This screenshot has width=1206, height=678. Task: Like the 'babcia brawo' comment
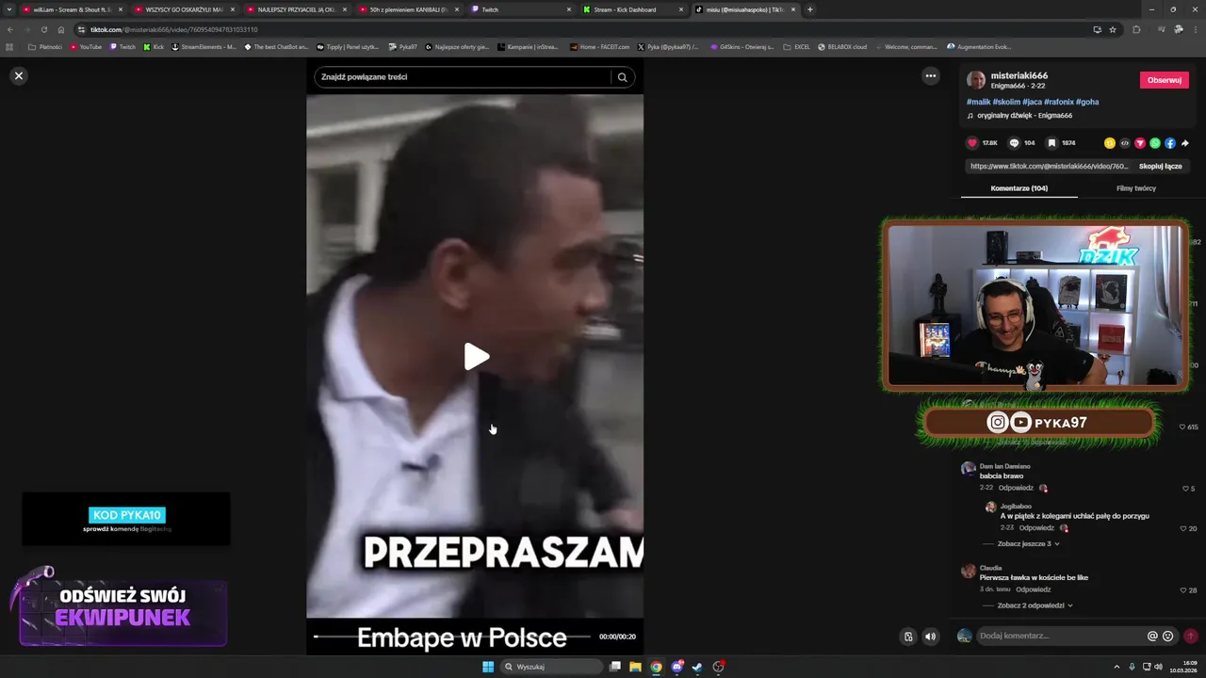click(x=1185, y=489)
